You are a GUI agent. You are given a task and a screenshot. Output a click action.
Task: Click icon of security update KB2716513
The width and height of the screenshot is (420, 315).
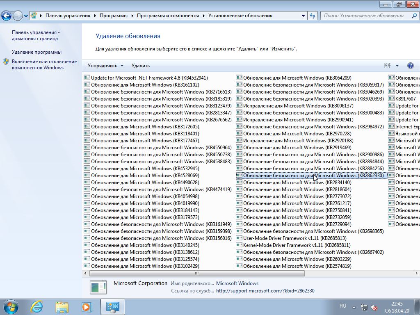[87, 91]
